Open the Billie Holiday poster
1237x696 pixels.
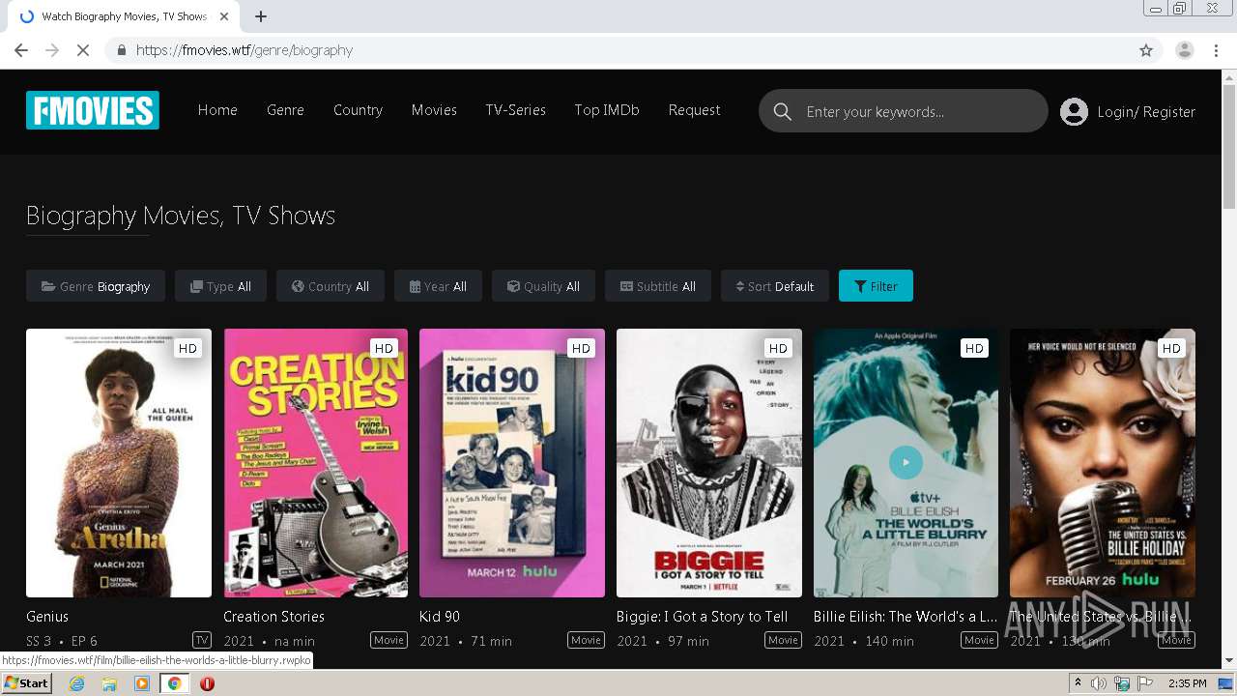(x=1103, y=463)
